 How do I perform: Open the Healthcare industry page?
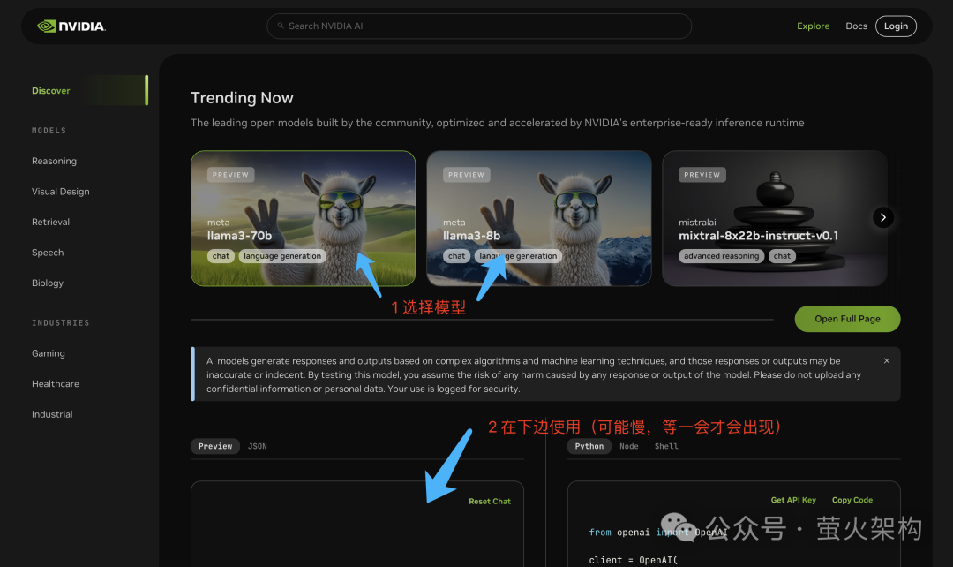[56, 384]
